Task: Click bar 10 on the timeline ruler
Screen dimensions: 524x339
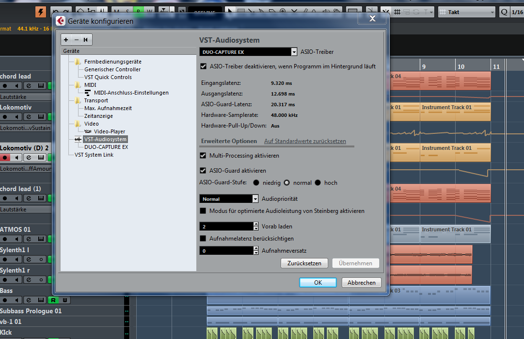Action: pos(461,66)
